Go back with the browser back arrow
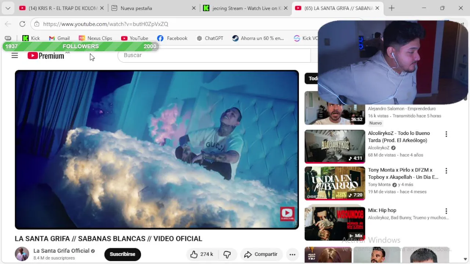The width and height of the screenshot is (470, 264). coord(8,24)
